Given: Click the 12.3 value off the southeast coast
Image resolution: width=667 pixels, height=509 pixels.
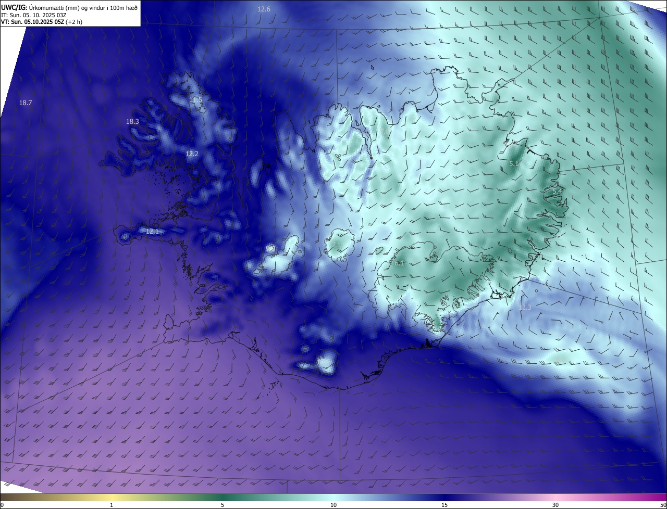Looking at the screenshot, I should 525,308.
